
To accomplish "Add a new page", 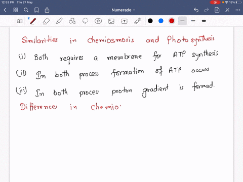I will tap(217, 10).
